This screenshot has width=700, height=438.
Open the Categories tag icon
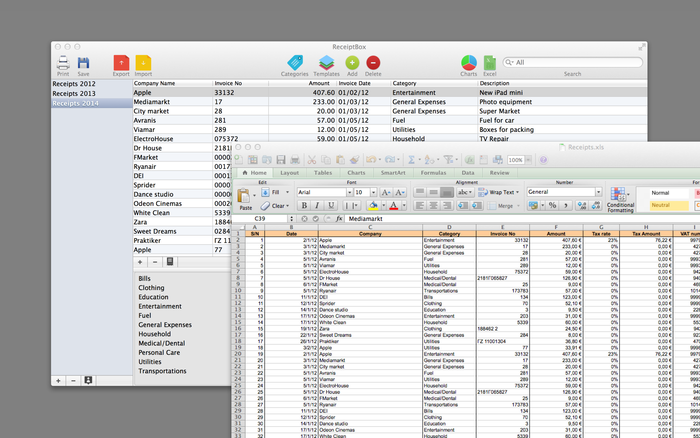295,62
